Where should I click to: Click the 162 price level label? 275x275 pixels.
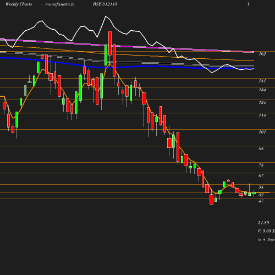[x=262, y=54]
